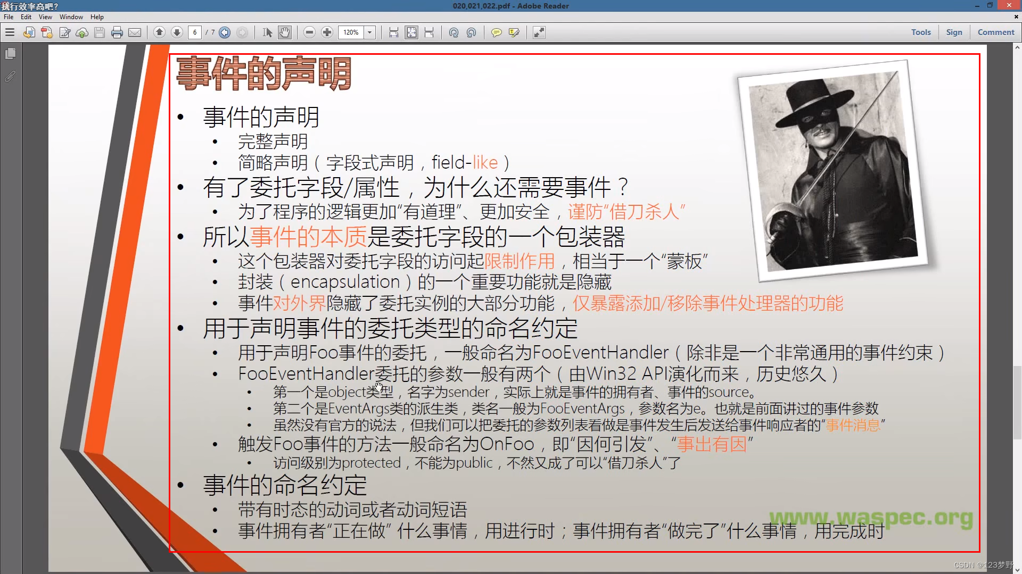Open the Tools pane
Image resolution: width=1022 pixels, height=574 pixels.
pos(921,32)
